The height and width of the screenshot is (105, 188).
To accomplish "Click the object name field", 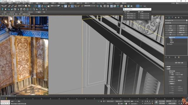I will (175, 20).
